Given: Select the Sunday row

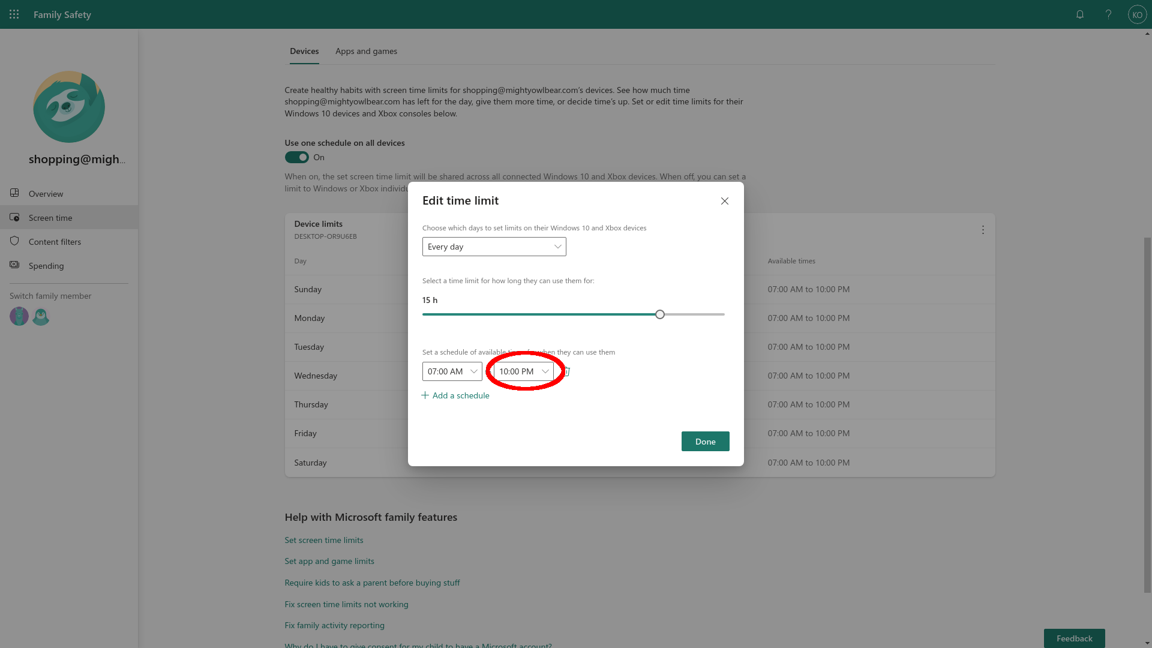Looking at the screenshot, I should [x=640, y=289].
